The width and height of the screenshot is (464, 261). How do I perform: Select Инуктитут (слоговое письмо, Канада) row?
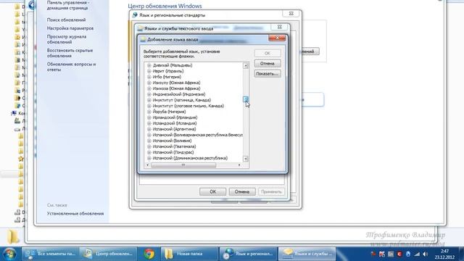(x=188, y=106)
